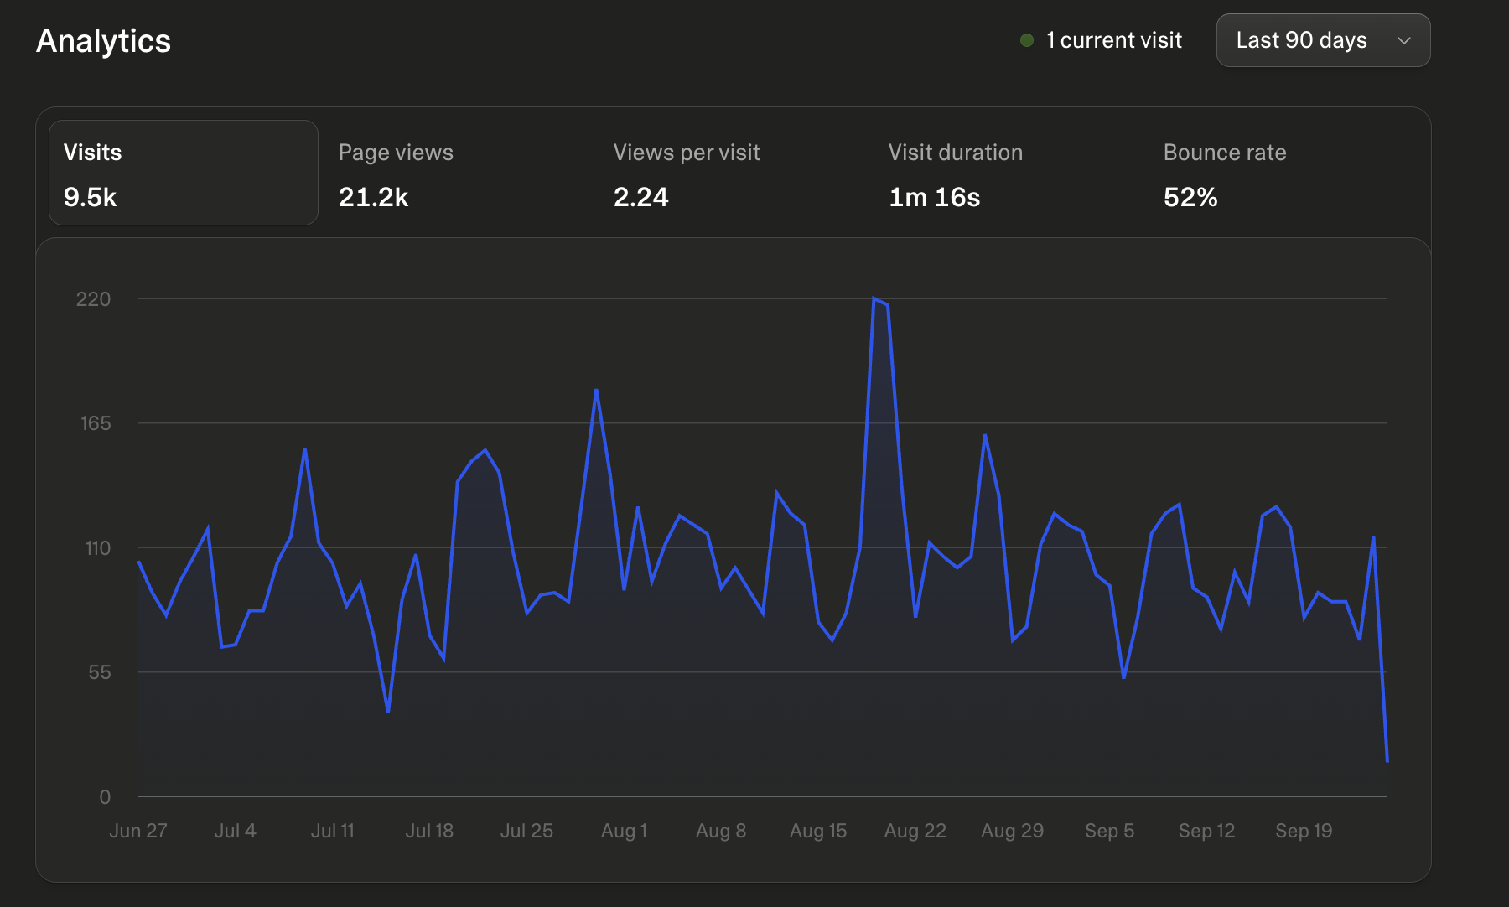Image resolution: width=1509 pixels, height=907 pixels.
Task: Click the 0 y-axis label
Action: (105, 797)
